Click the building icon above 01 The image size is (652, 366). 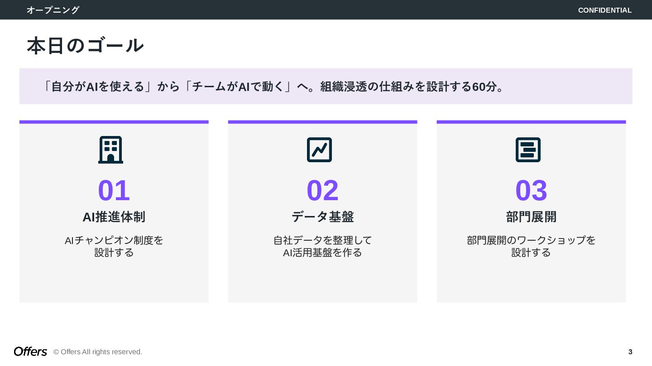pos(110,150)
